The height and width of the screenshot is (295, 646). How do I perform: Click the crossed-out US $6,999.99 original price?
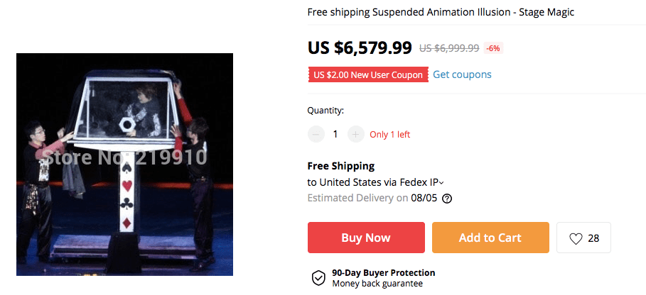click(x=449, y=48)
